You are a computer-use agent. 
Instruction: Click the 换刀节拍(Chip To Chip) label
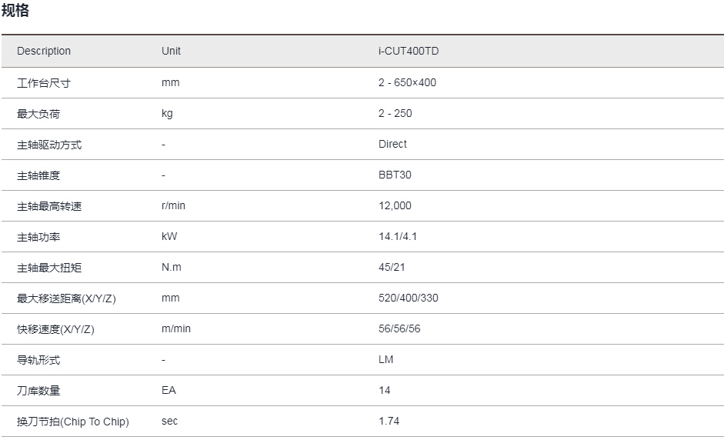tap(73, 422)
